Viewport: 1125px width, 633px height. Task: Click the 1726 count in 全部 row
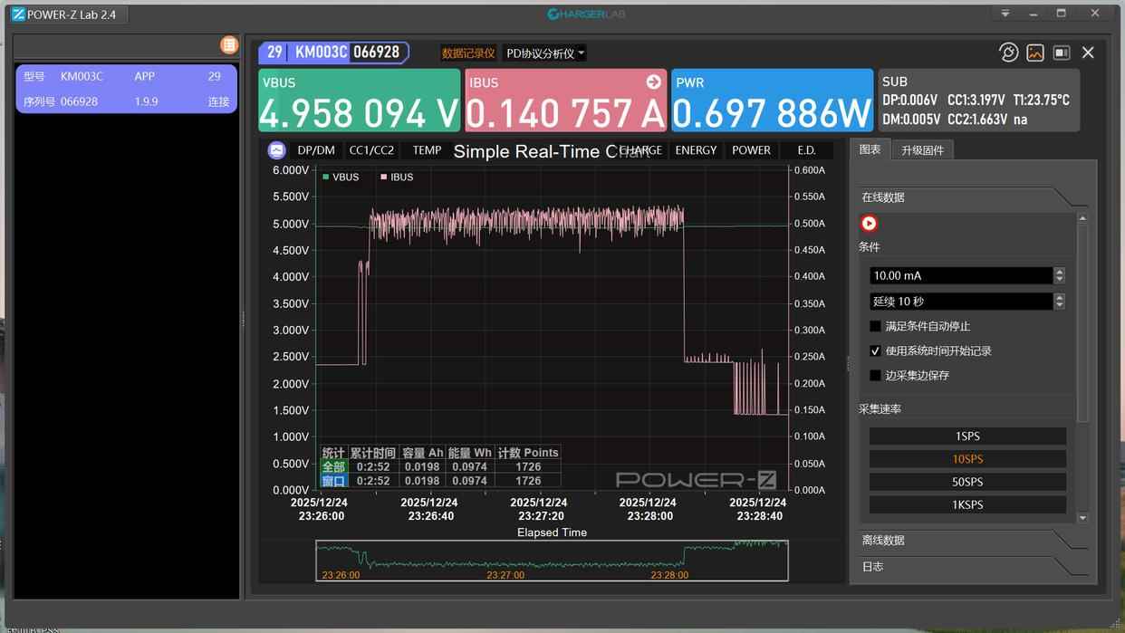pos(528,467)
